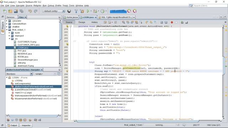Expand the build folder node
The height and width of the screenshot is (128, 228).
[10, 33]
